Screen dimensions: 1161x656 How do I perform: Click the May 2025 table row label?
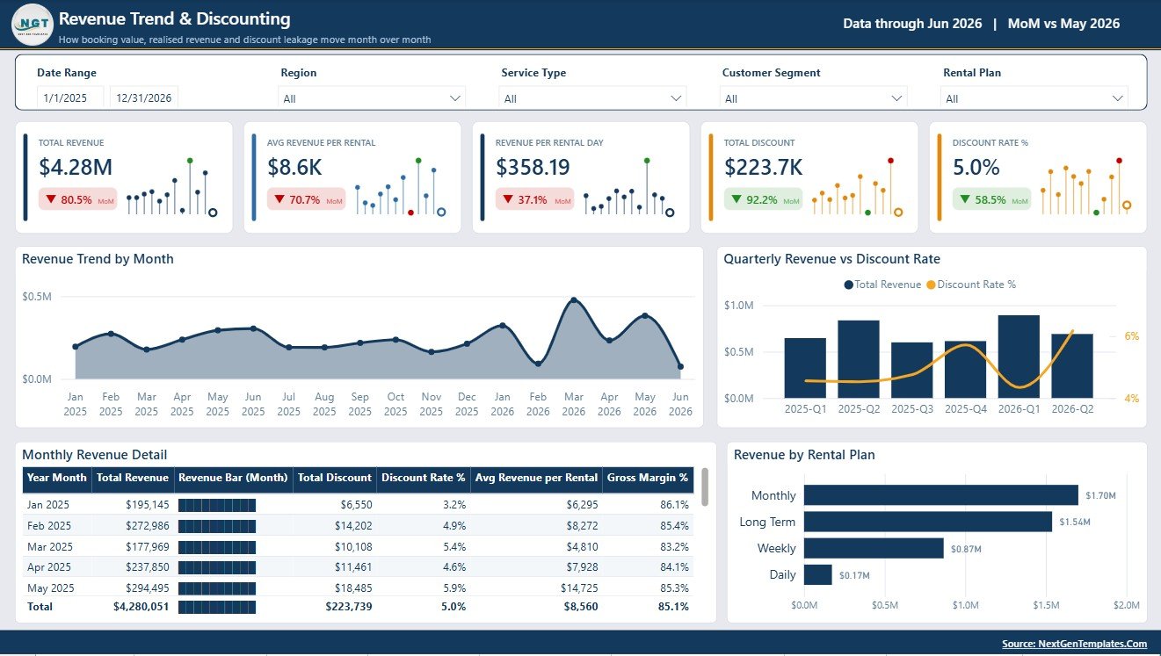[x=49, y=588]
